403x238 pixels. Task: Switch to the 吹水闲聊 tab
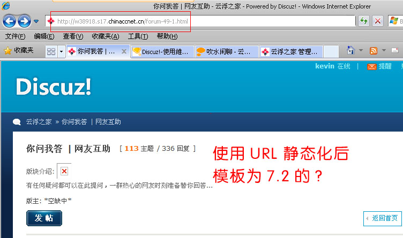point(227,52)
